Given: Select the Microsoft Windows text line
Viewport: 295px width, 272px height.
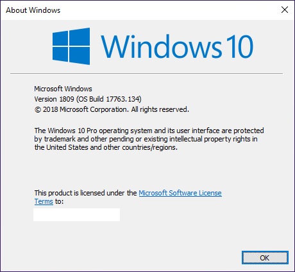Looking at the screenshot, I should [x=63, y=89].
